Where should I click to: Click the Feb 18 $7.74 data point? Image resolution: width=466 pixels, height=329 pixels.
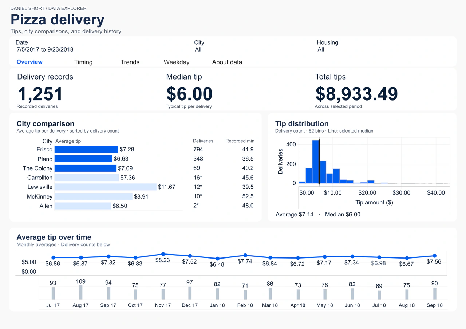point(245,255)
